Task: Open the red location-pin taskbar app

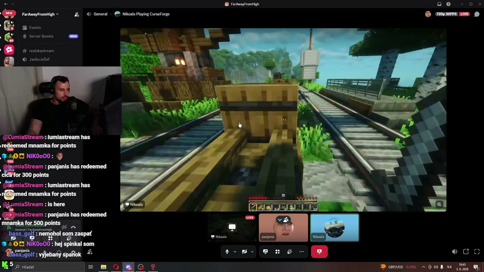Action: click(153, 267)
